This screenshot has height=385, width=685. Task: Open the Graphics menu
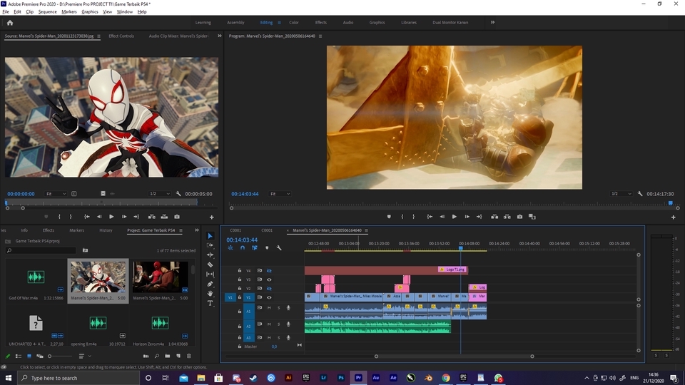coord(90,12)
